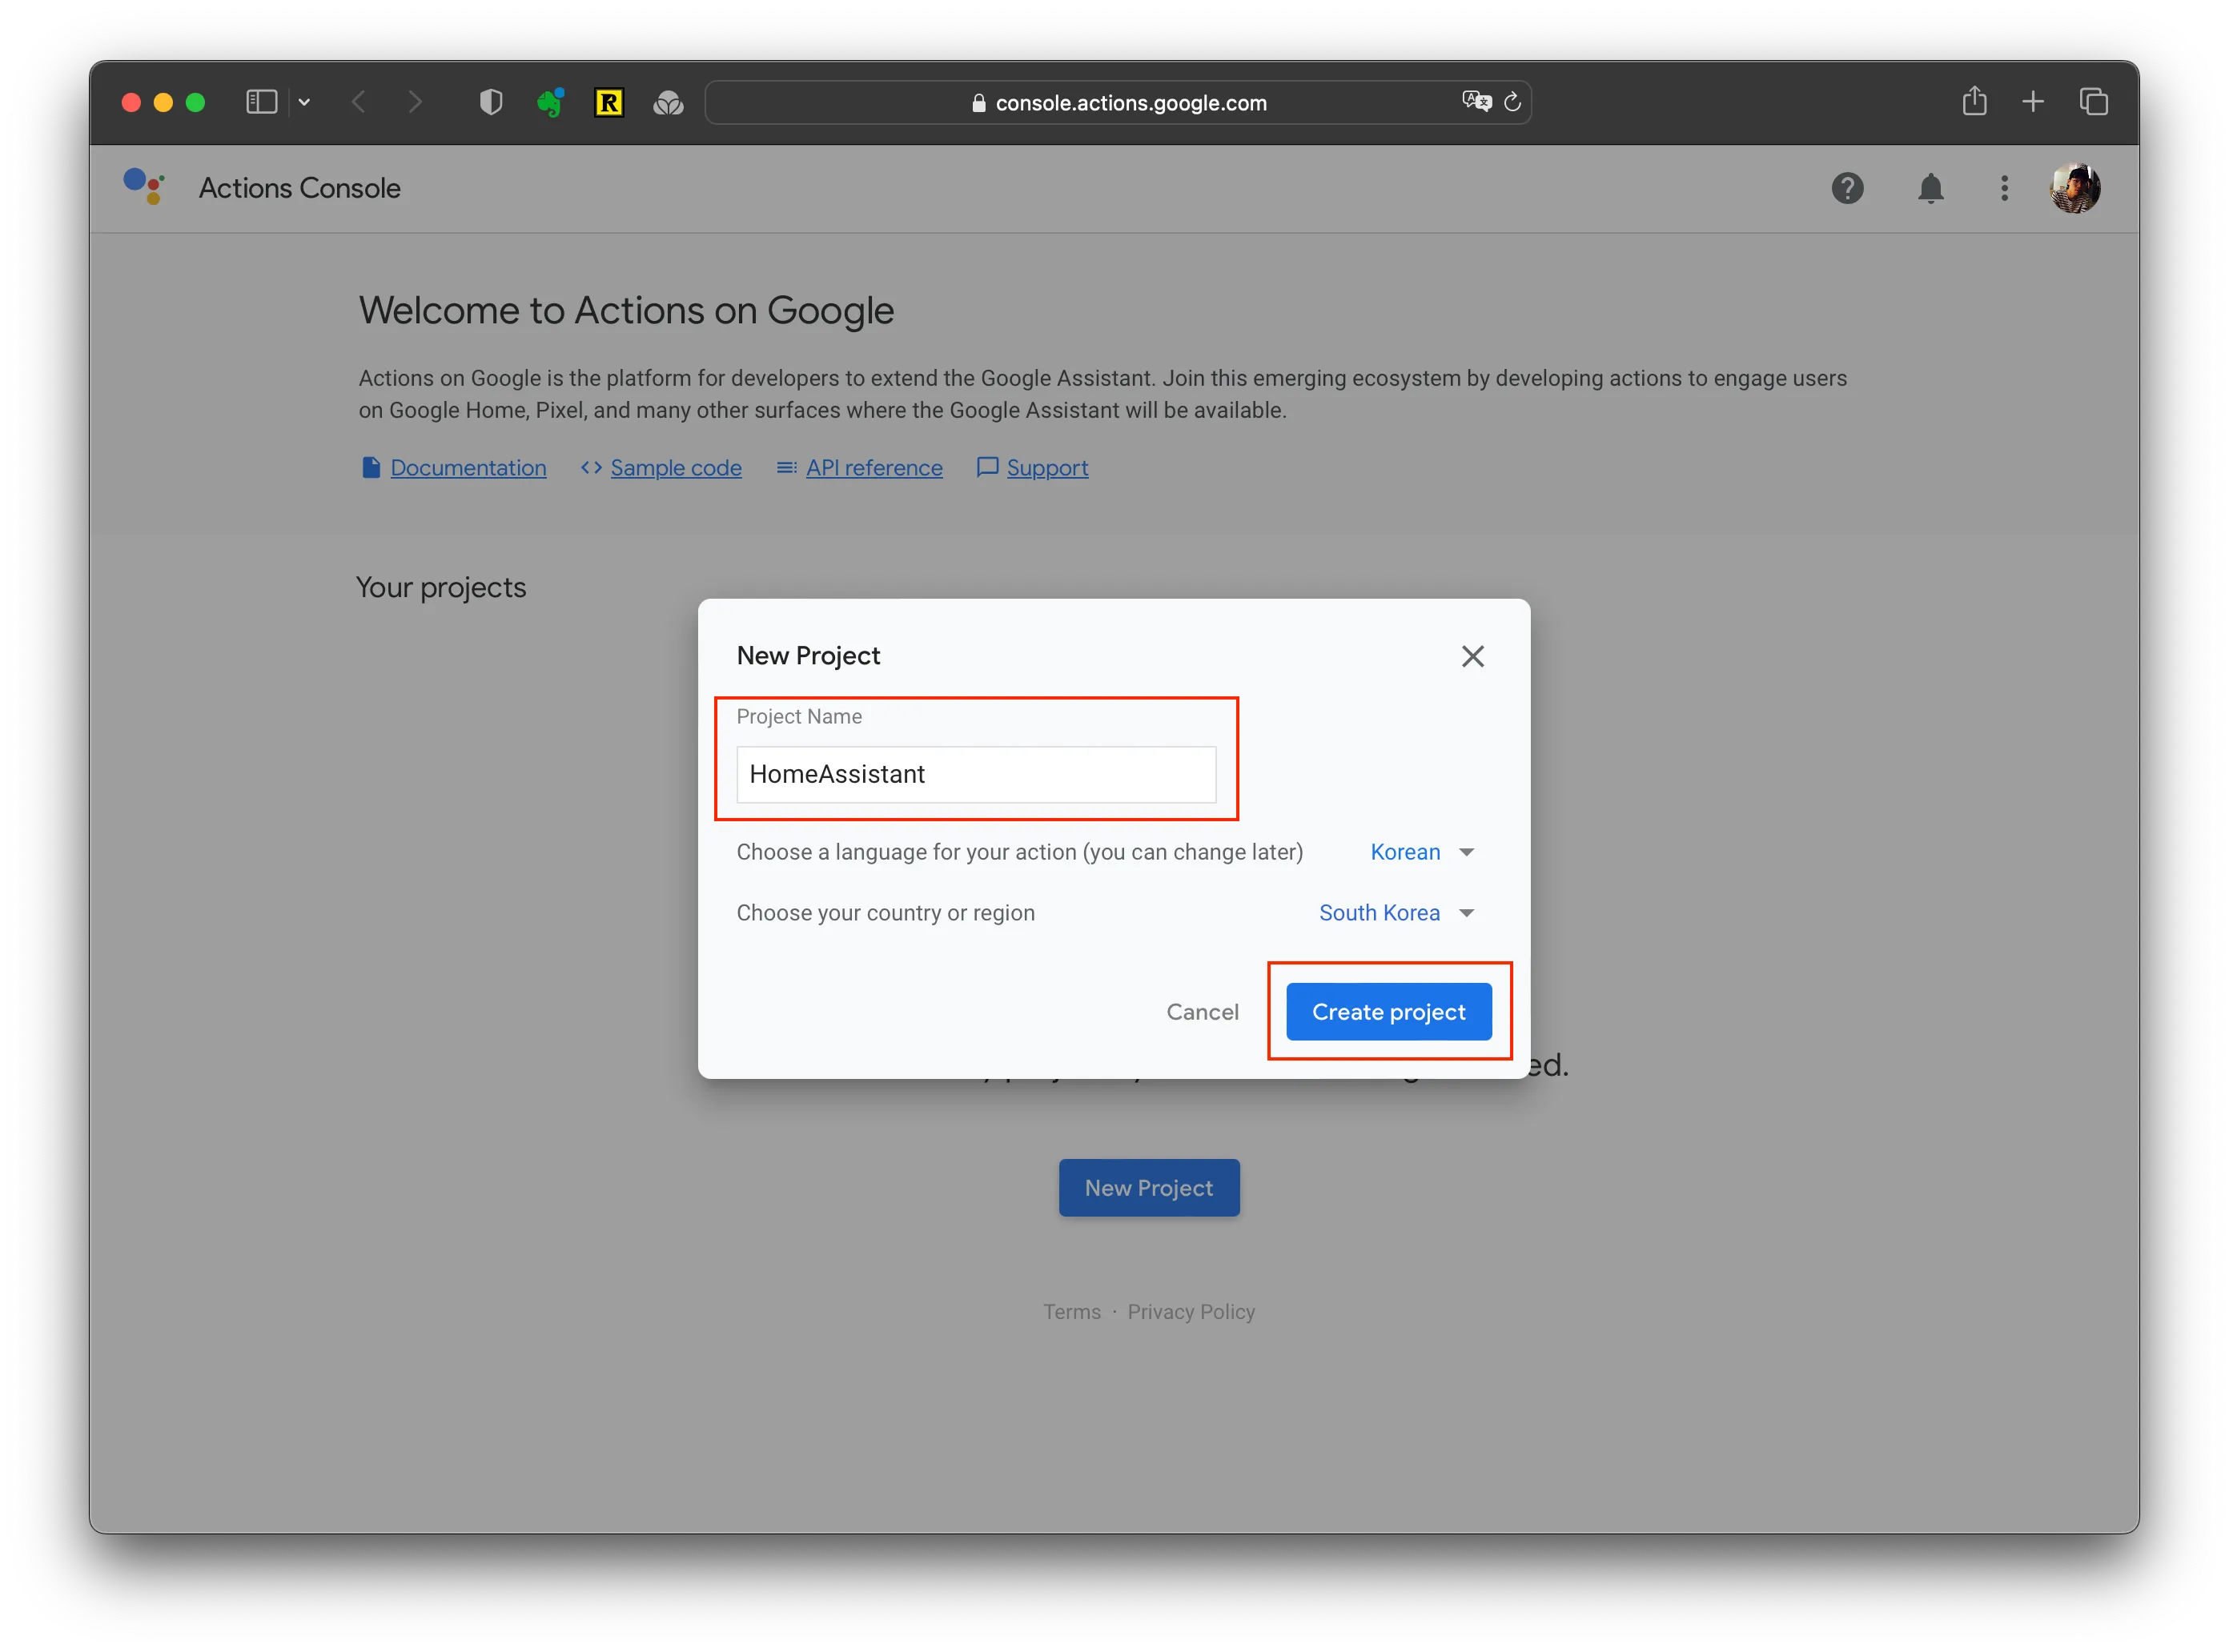Click the Actions Console title
2229x1652 pixels.
[299, 188]
